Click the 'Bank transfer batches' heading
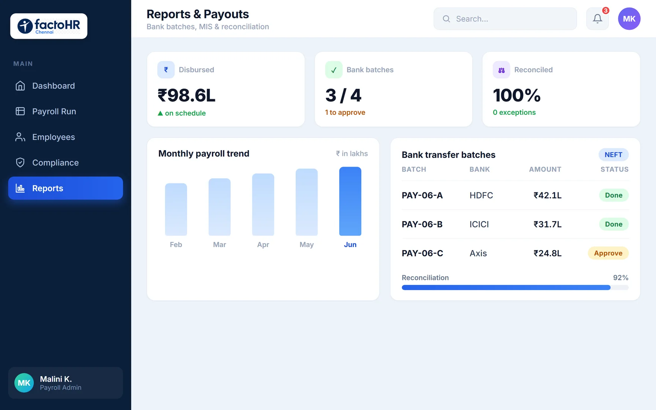The width and height of the screenshot is (656, 410). click(448, 155)
